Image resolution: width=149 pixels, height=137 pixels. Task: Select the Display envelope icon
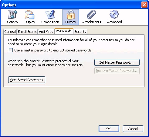click(x=30, y=15)
